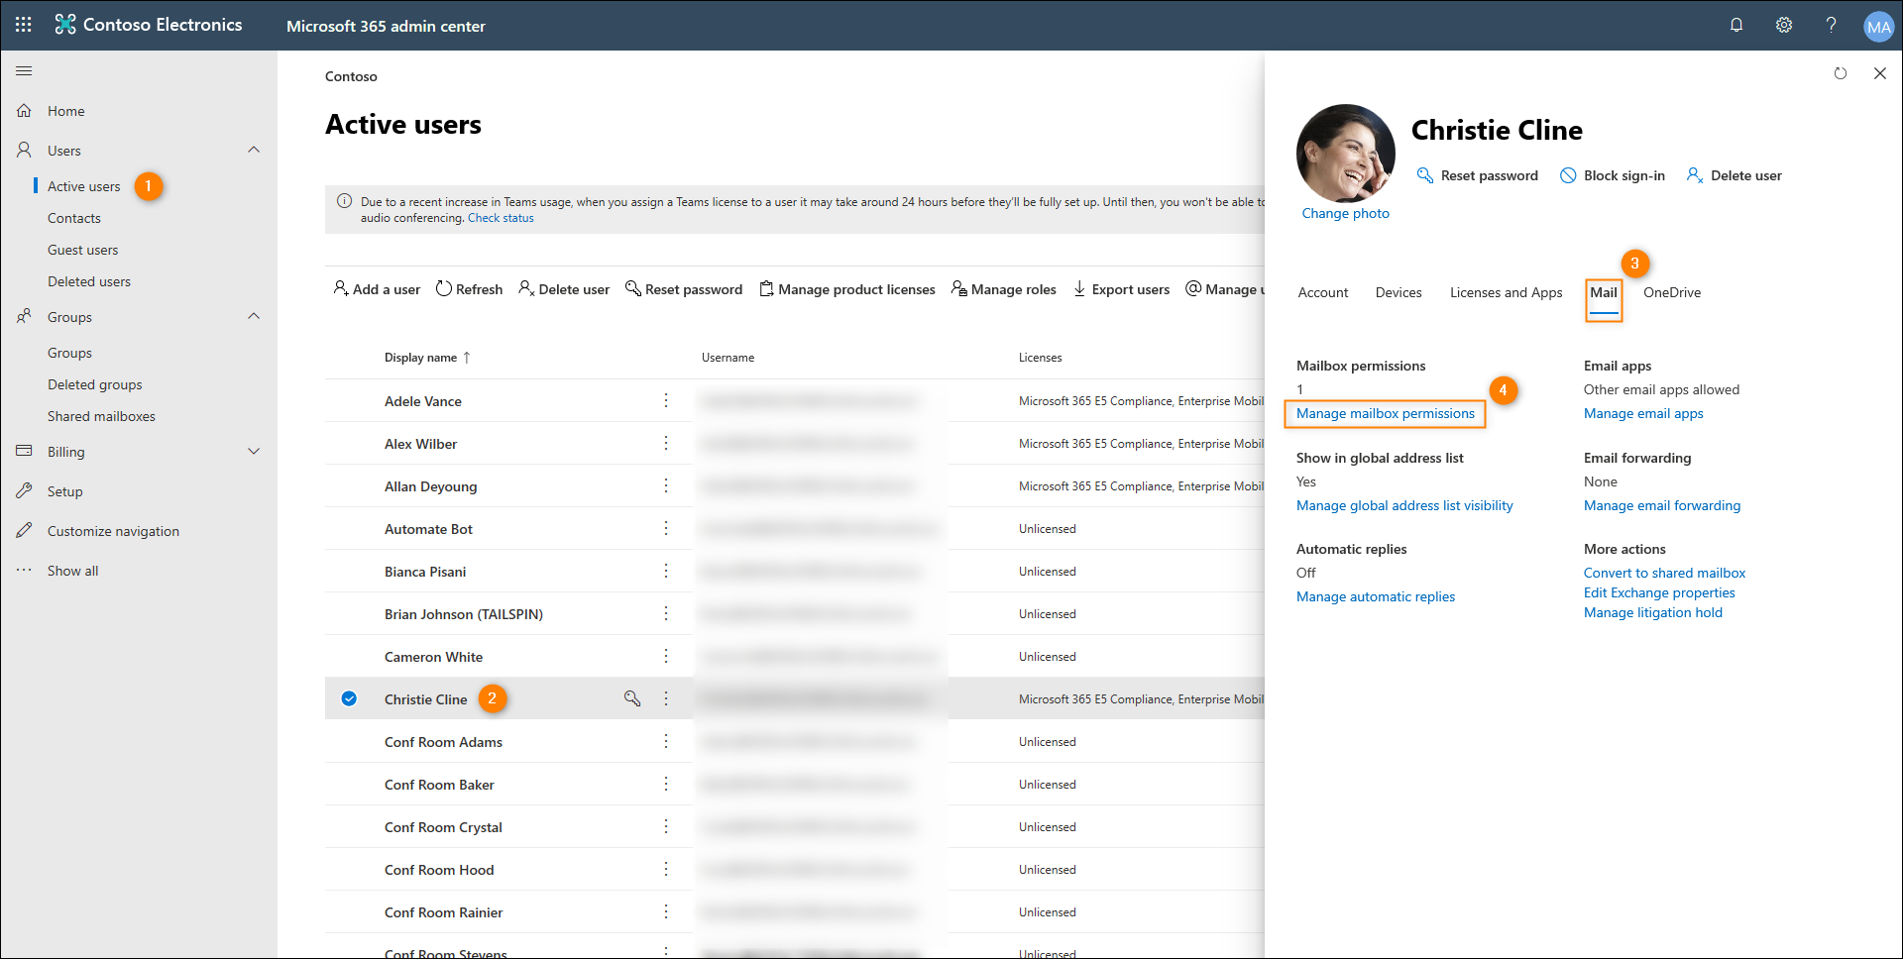Open the OneDrive tab
The image size is (1903, 959).
click(x=1671, y=292)
